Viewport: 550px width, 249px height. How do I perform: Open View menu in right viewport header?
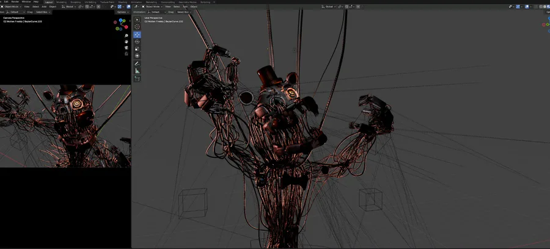tap(168, 7)
